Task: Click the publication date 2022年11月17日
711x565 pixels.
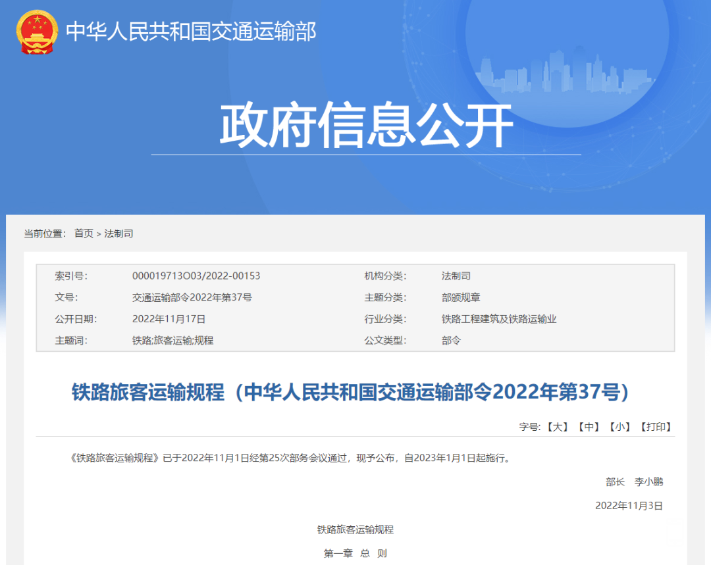Action: click(169, 319)
